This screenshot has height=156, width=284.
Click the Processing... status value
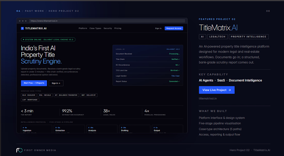coord(175,54)
